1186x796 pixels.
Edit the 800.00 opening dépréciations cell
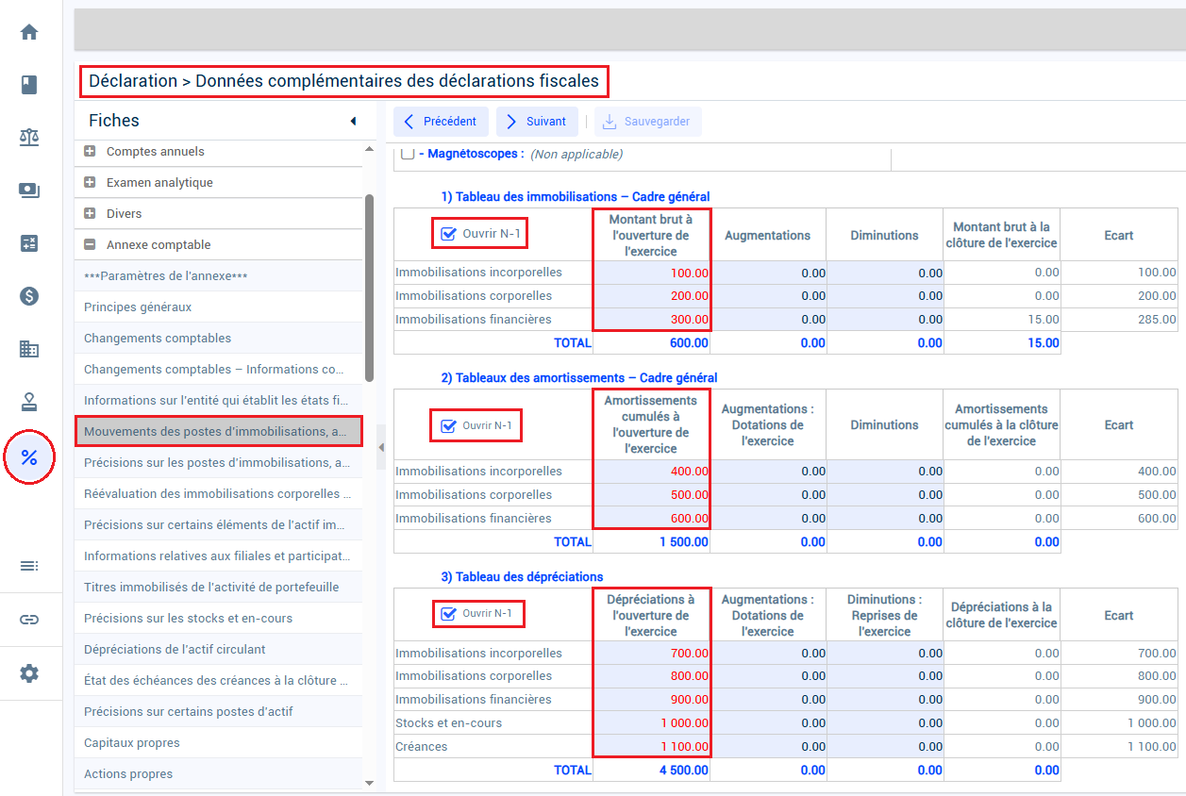click(x=652, y=676)
